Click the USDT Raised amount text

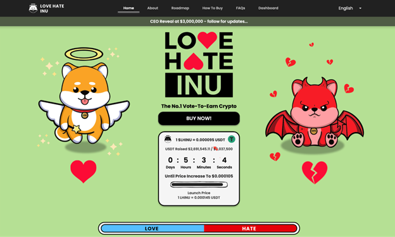[199, 149]
